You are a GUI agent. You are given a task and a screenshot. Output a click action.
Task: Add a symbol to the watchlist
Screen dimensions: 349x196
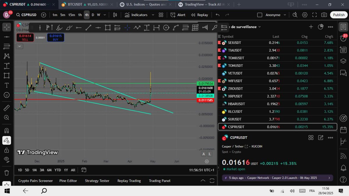point(311,27)
